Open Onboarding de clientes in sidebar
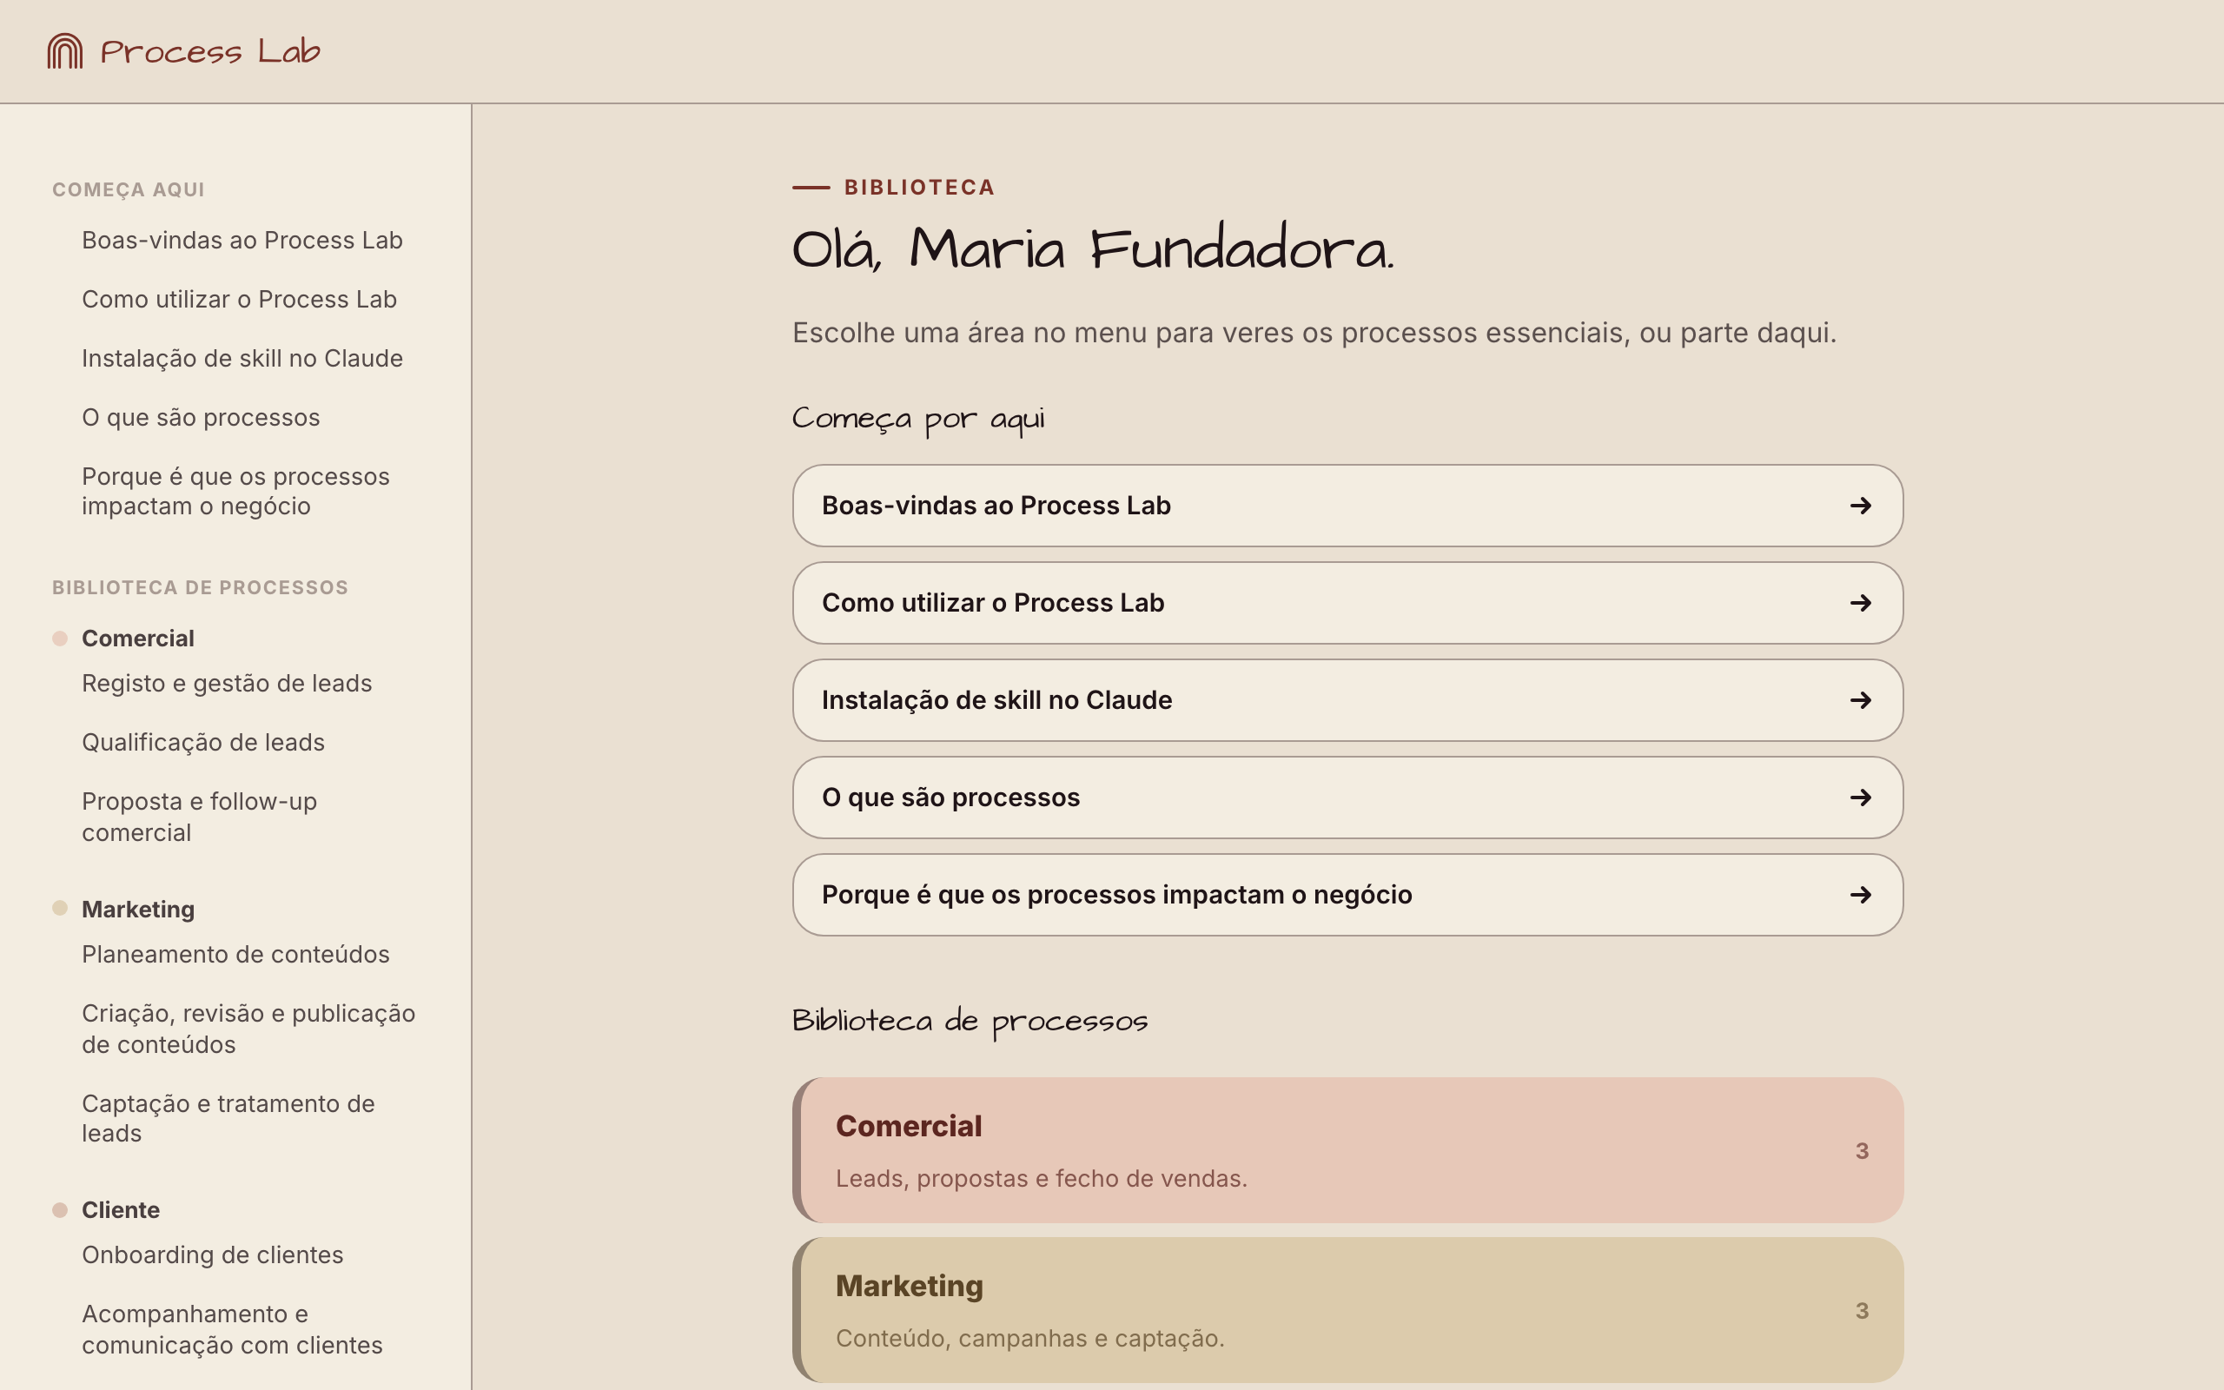 tap(212, 1254)
